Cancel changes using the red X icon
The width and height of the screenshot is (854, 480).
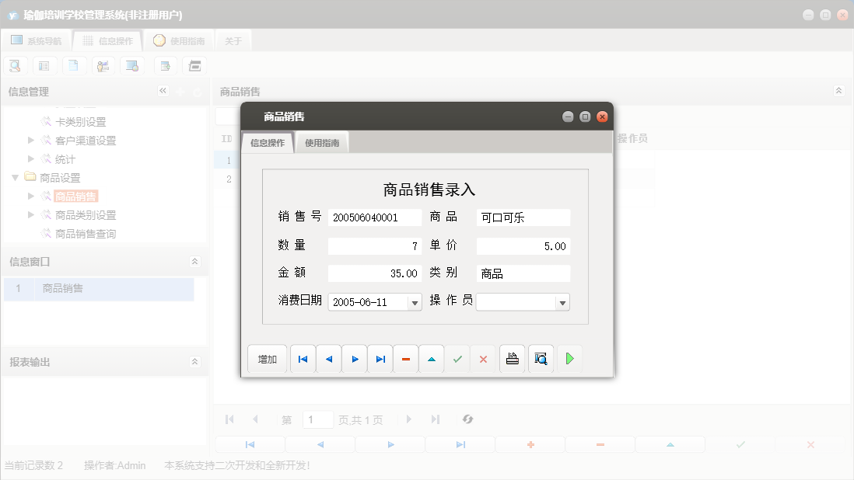482,358
